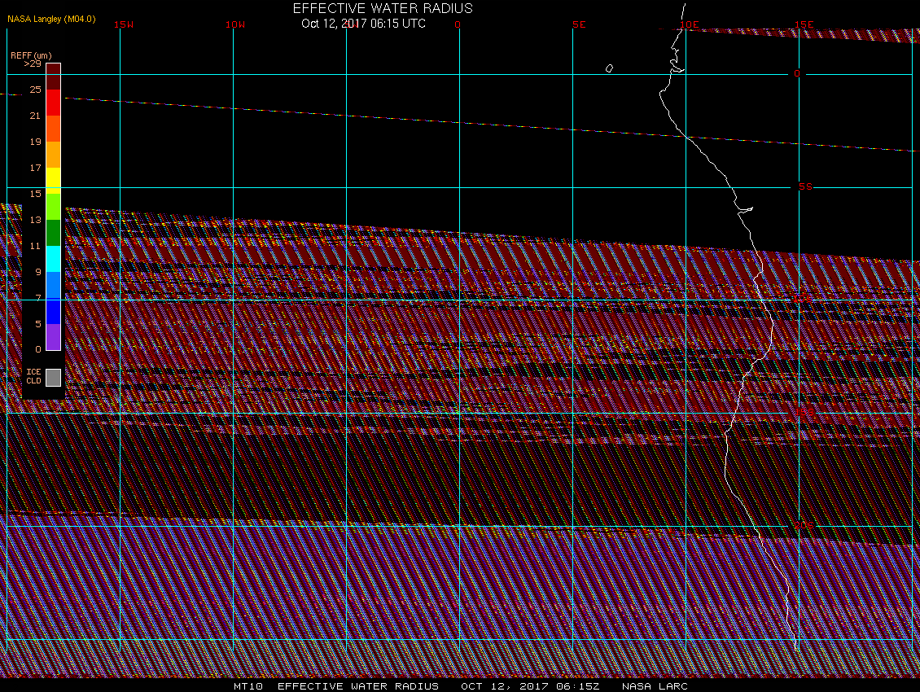This screenshot has height=692, width=920.
Task: Click the red "0" longitude label beside 5E
Action: click(458, 24)
